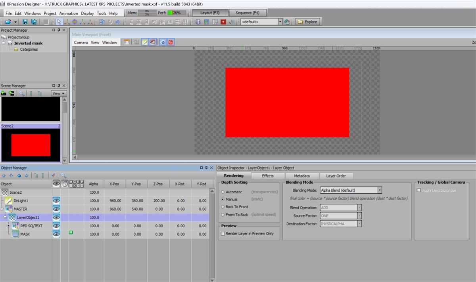The image size is (476, 282).
Task: Enable Render Layer in Preview Only checkbox
Action: 223,234
